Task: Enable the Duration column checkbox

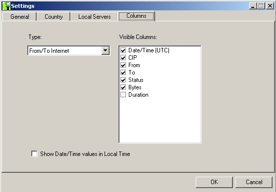Action: (x=123, y=95)
